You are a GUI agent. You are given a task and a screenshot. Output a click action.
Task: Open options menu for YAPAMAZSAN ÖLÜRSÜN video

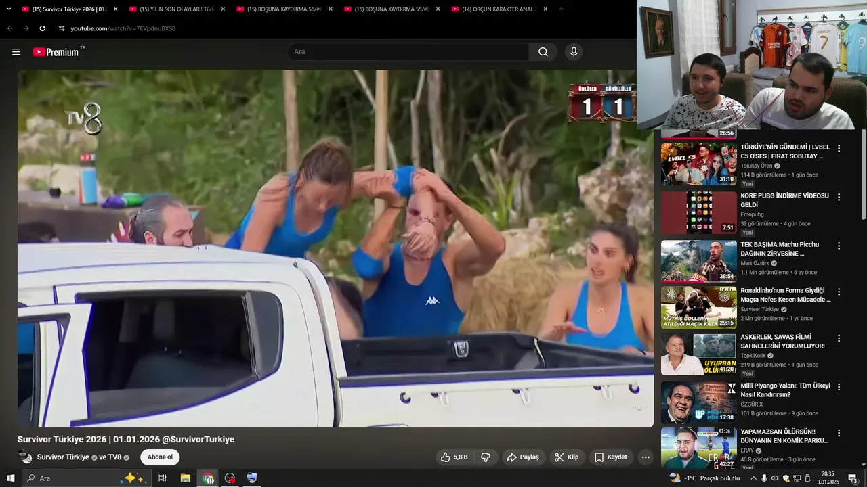(x=839, y=433)
